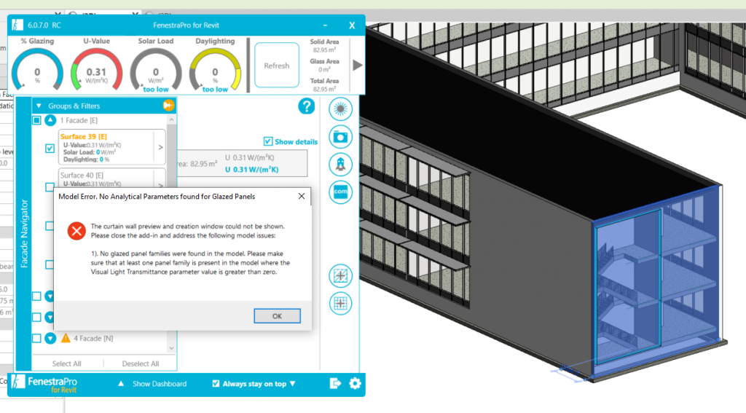Viewport: 746px width, 413px height.
Task: Click the Daylighting gauge
Action: tap(215, 69)
